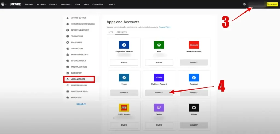The image size is (280, 134).
Task: Click the Payment Management dollar icon
Action: (68, 30)
